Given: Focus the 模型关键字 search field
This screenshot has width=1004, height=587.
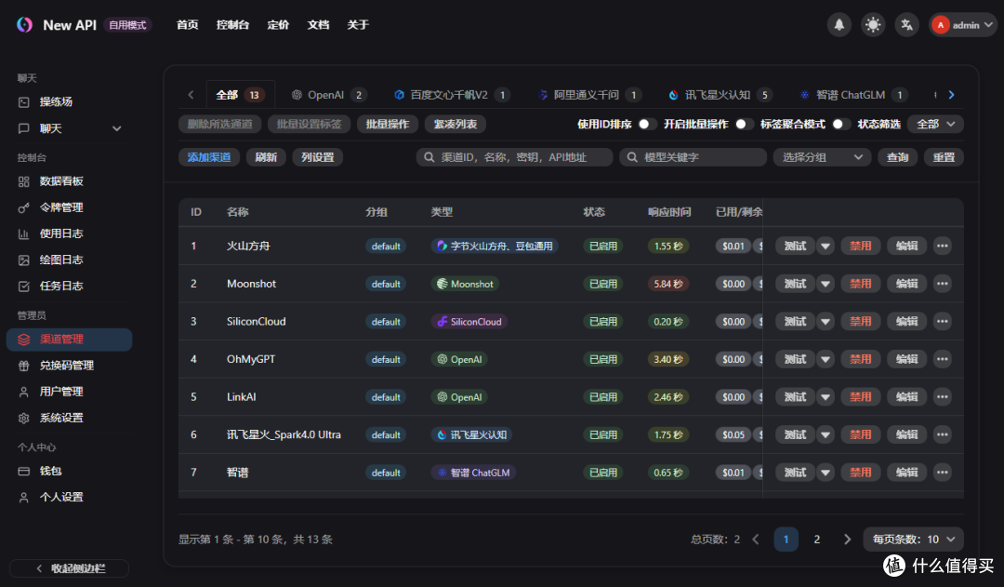Looking at the screenshot, I should pyautogui.click(x=693, y=157).
